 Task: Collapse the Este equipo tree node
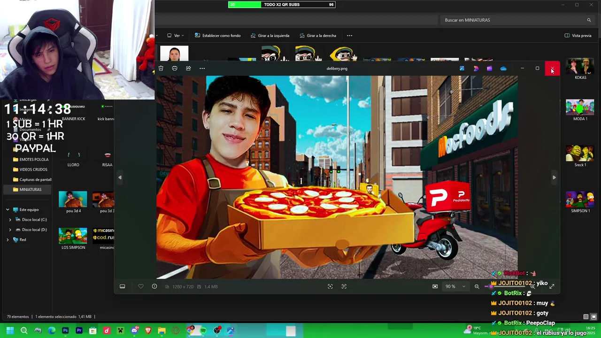(8, 210)
